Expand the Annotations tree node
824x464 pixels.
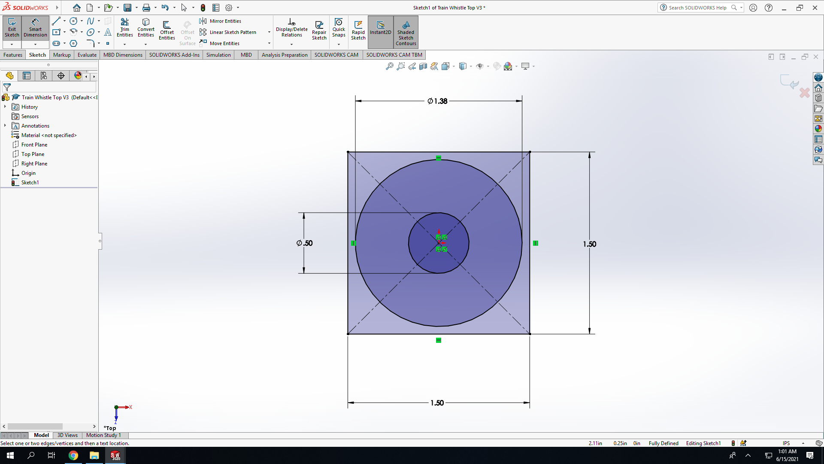click(x=5, y=126)
